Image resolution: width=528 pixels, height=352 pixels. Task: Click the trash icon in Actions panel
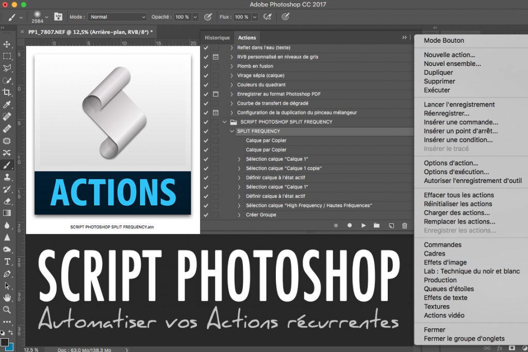(x=405, y=225)
